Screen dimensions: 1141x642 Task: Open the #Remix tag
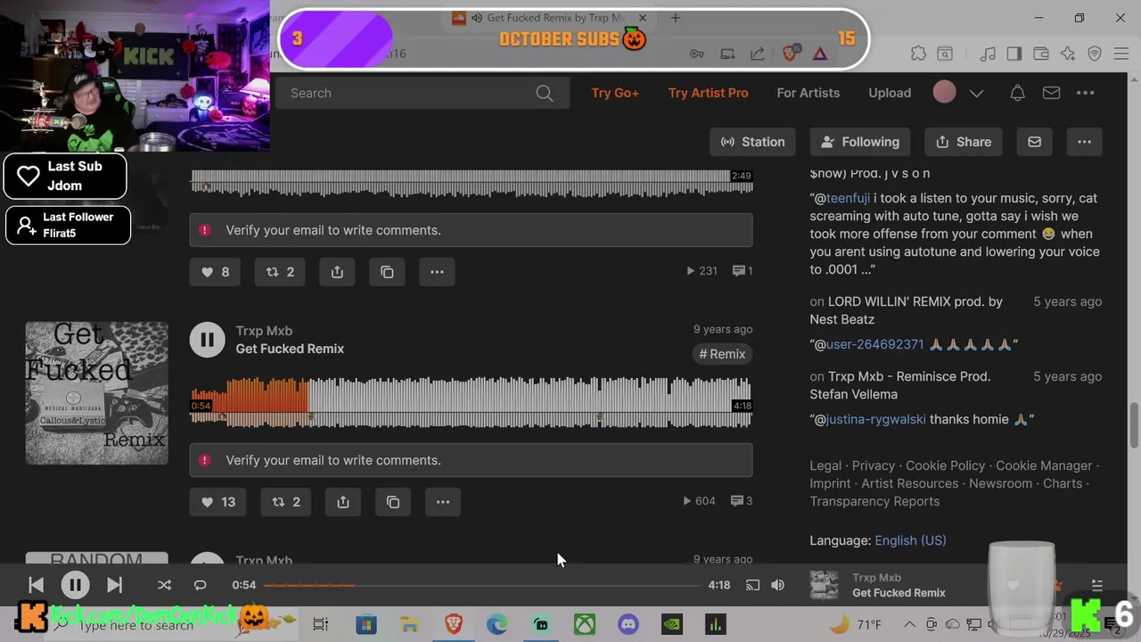click(x=722, y=354)
